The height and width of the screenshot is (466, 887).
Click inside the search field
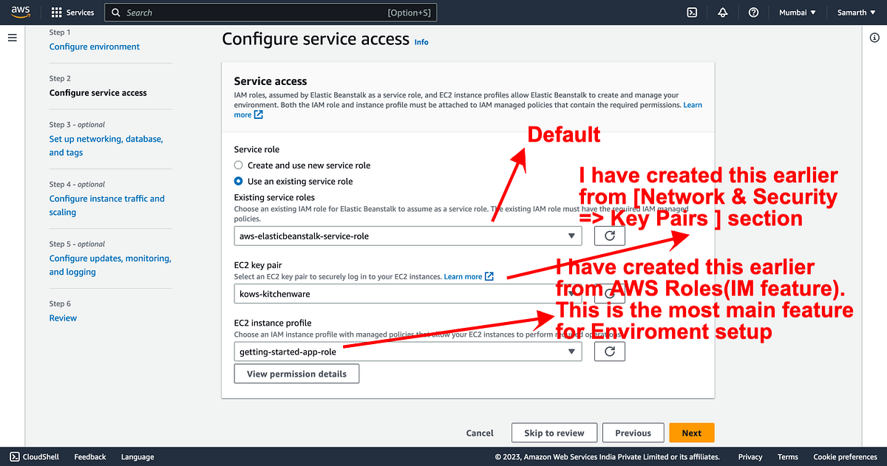270,12
